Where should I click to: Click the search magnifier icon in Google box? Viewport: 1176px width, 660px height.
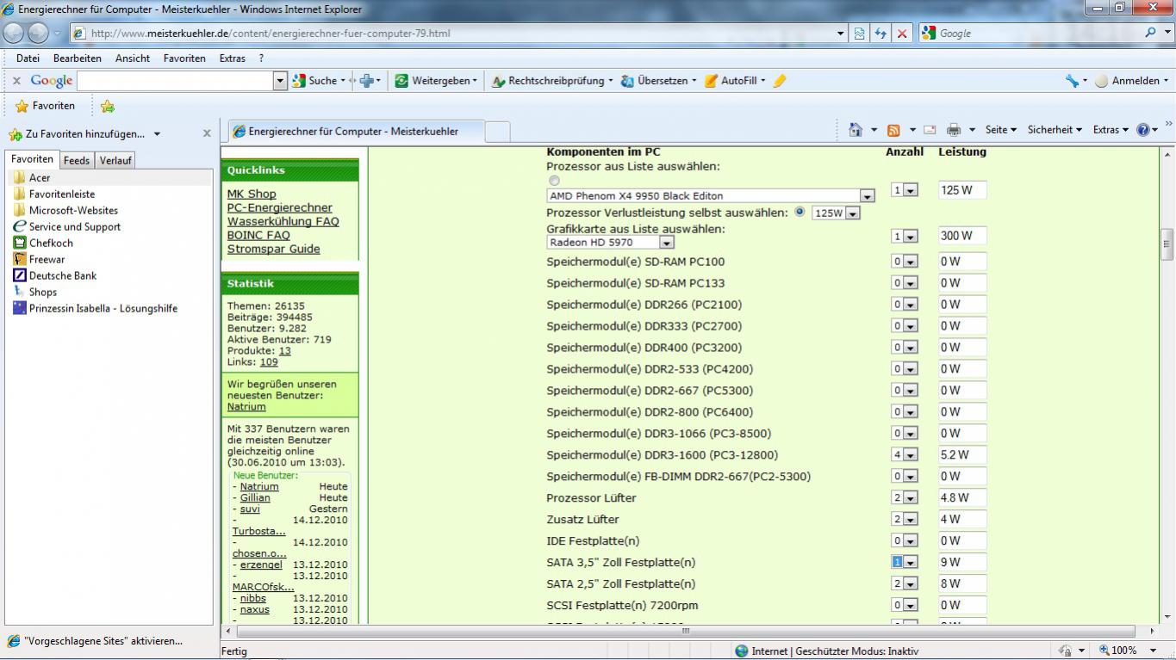click(1152, 33)
